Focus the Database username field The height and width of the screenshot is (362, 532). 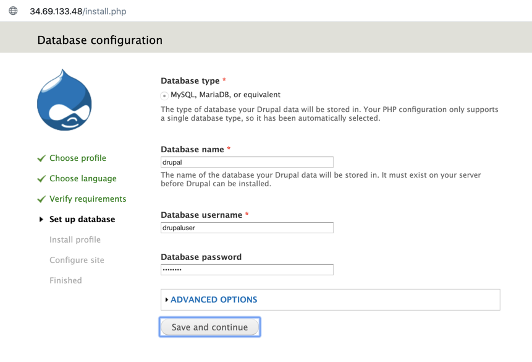[x=247, y=228]
